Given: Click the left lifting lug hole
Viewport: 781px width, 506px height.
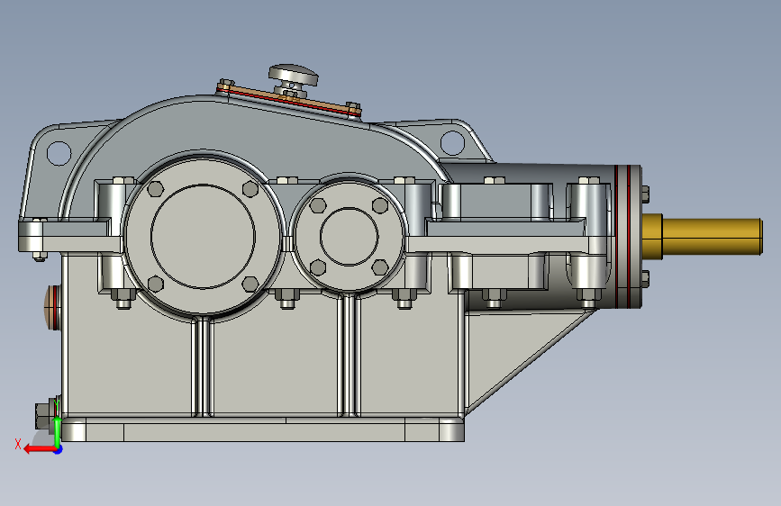Looking at the screenshot, I should tap(59, 153).
